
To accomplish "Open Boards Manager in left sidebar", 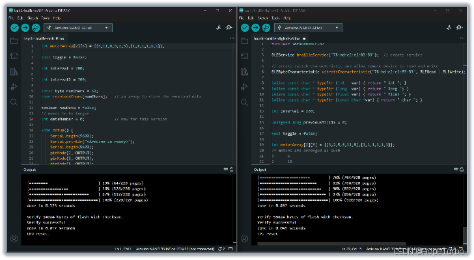I will pos(14,57).
